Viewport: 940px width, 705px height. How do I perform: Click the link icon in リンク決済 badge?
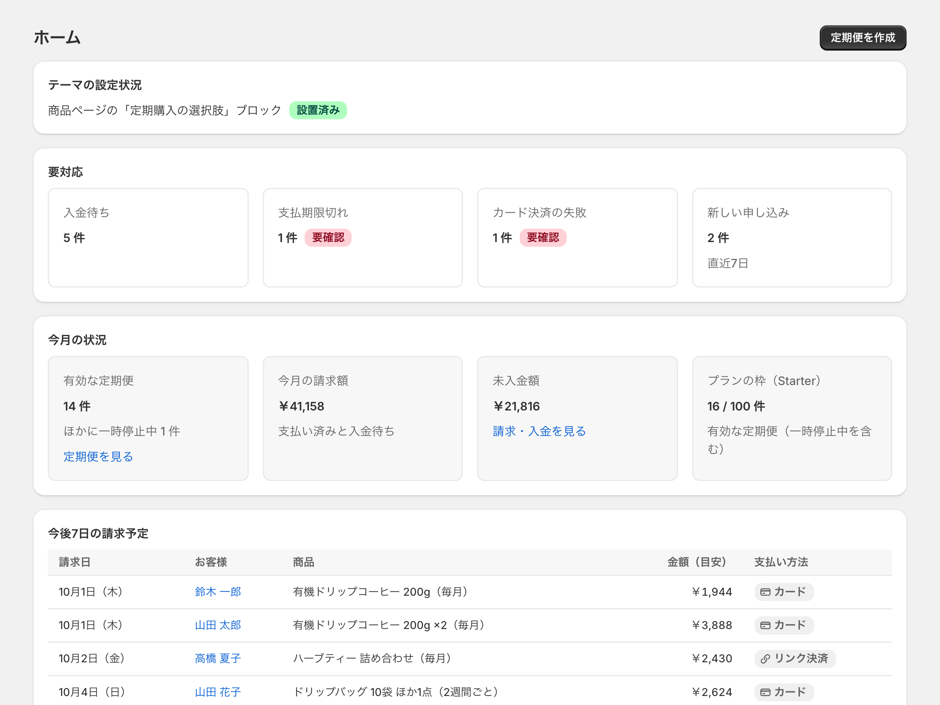(765, 659)
